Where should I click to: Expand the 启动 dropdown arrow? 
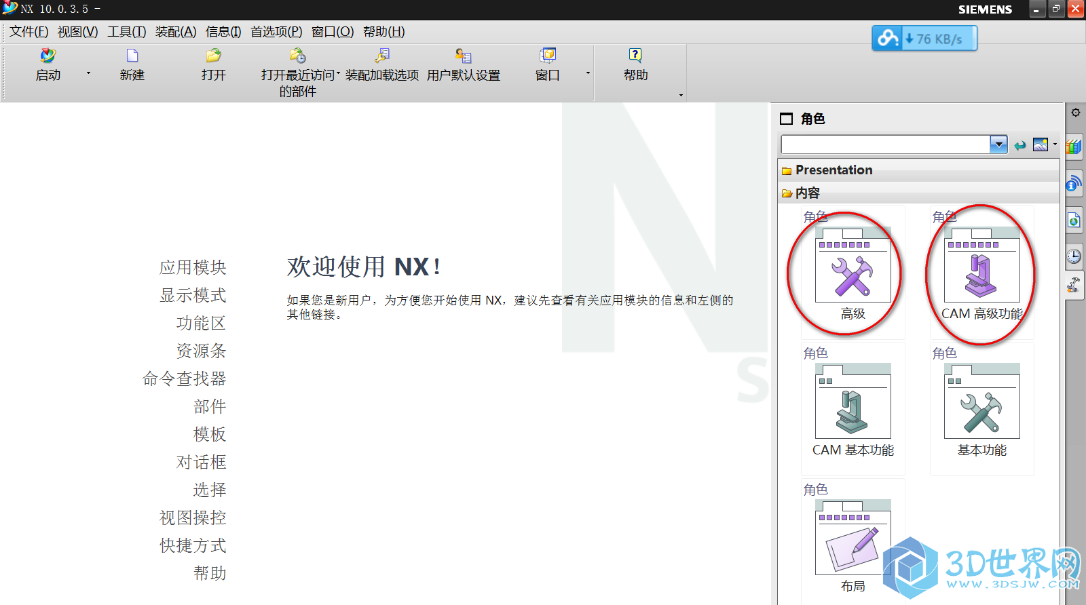pos(88,73)
